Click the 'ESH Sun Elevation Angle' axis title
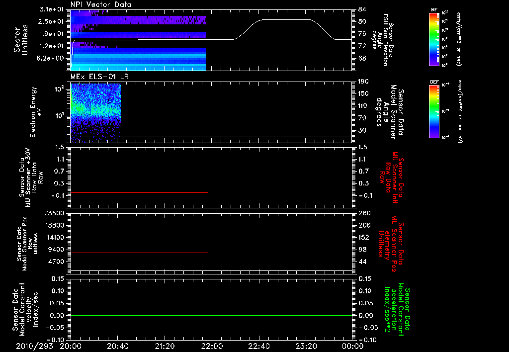509x352 pixels. point(382,40)
